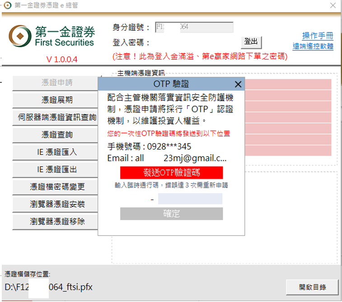
Task: Open the 操作手冊 manual link
Action: (318, 36)
